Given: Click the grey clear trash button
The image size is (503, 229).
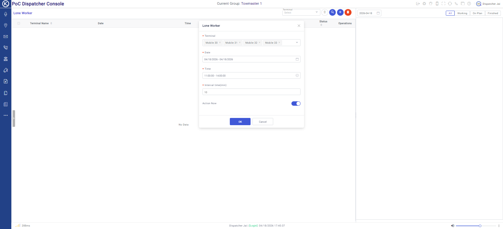Looking at the screenshot, I should (325, 12).
